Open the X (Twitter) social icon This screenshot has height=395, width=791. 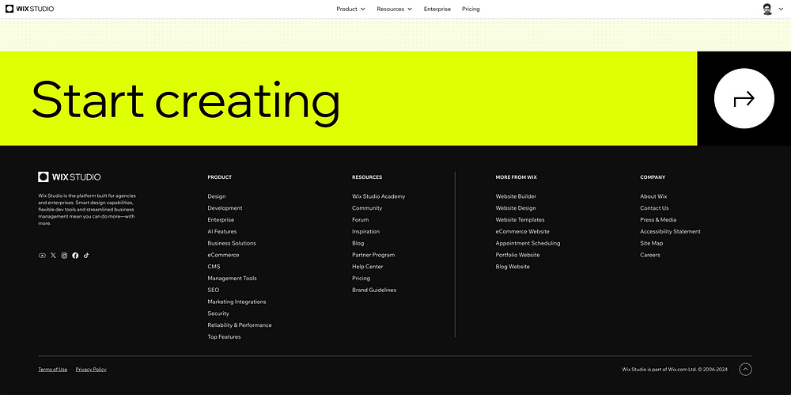(x=54, y=256)
